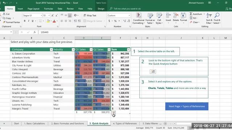Click Comma Style button
Image resolution: width=232 pixels, height=130 pixels.
coord(119,21)
